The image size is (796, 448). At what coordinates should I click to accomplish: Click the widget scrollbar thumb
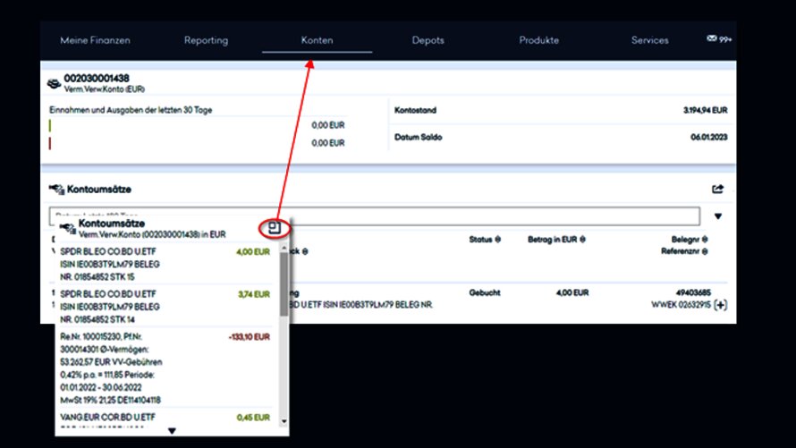[284, 284]
